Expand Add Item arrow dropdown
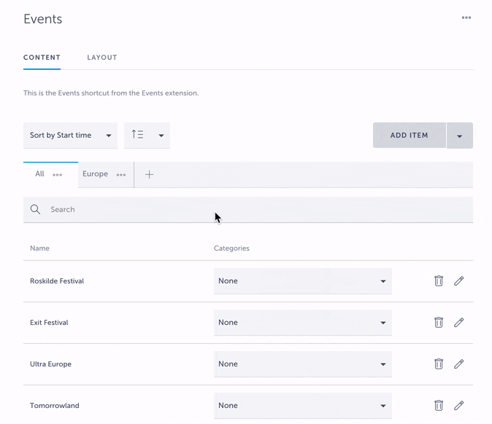Image resolution: width=492 pixels, height=424 pixels. 459,136
